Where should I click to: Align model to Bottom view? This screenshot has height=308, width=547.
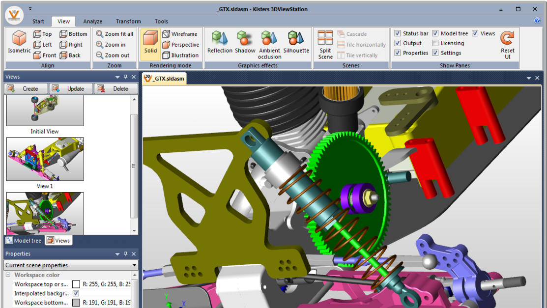tap(73, 34)
